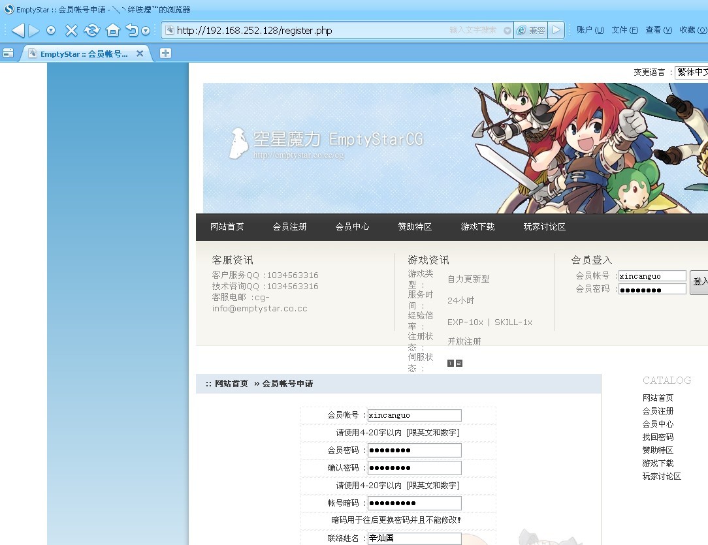
Task: Stop loading the page
Action: click(x=72, y=30)
